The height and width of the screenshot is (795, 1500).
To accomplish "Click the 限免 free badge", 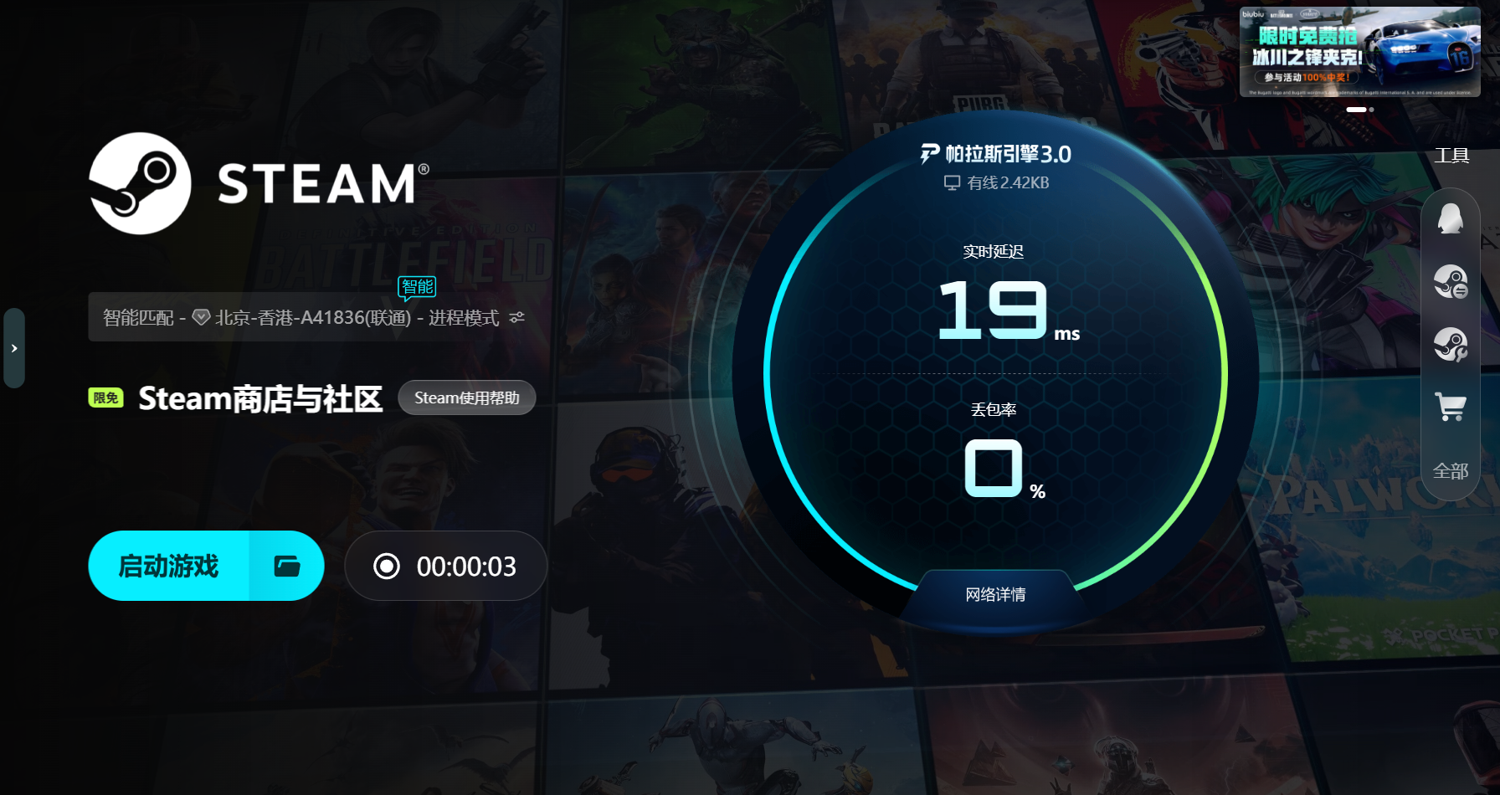I will (106, 397).
